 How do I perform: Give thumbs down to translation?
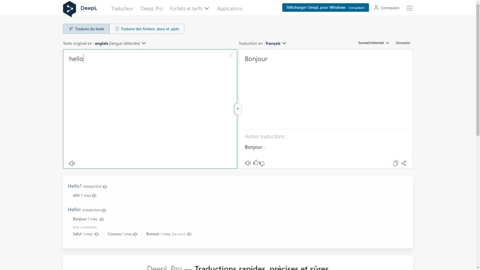(x=262, y=164)
